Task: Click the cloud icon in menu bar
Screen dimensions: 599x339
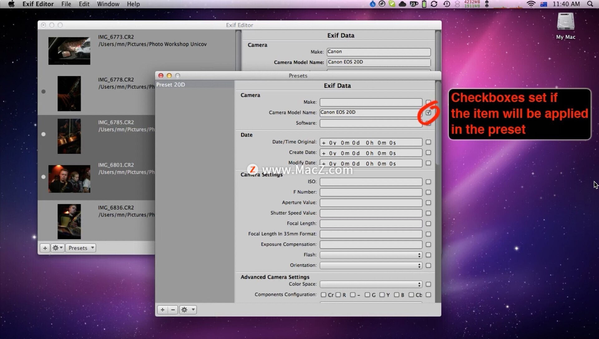Action: pyautogui.click(x=402, y=4)
